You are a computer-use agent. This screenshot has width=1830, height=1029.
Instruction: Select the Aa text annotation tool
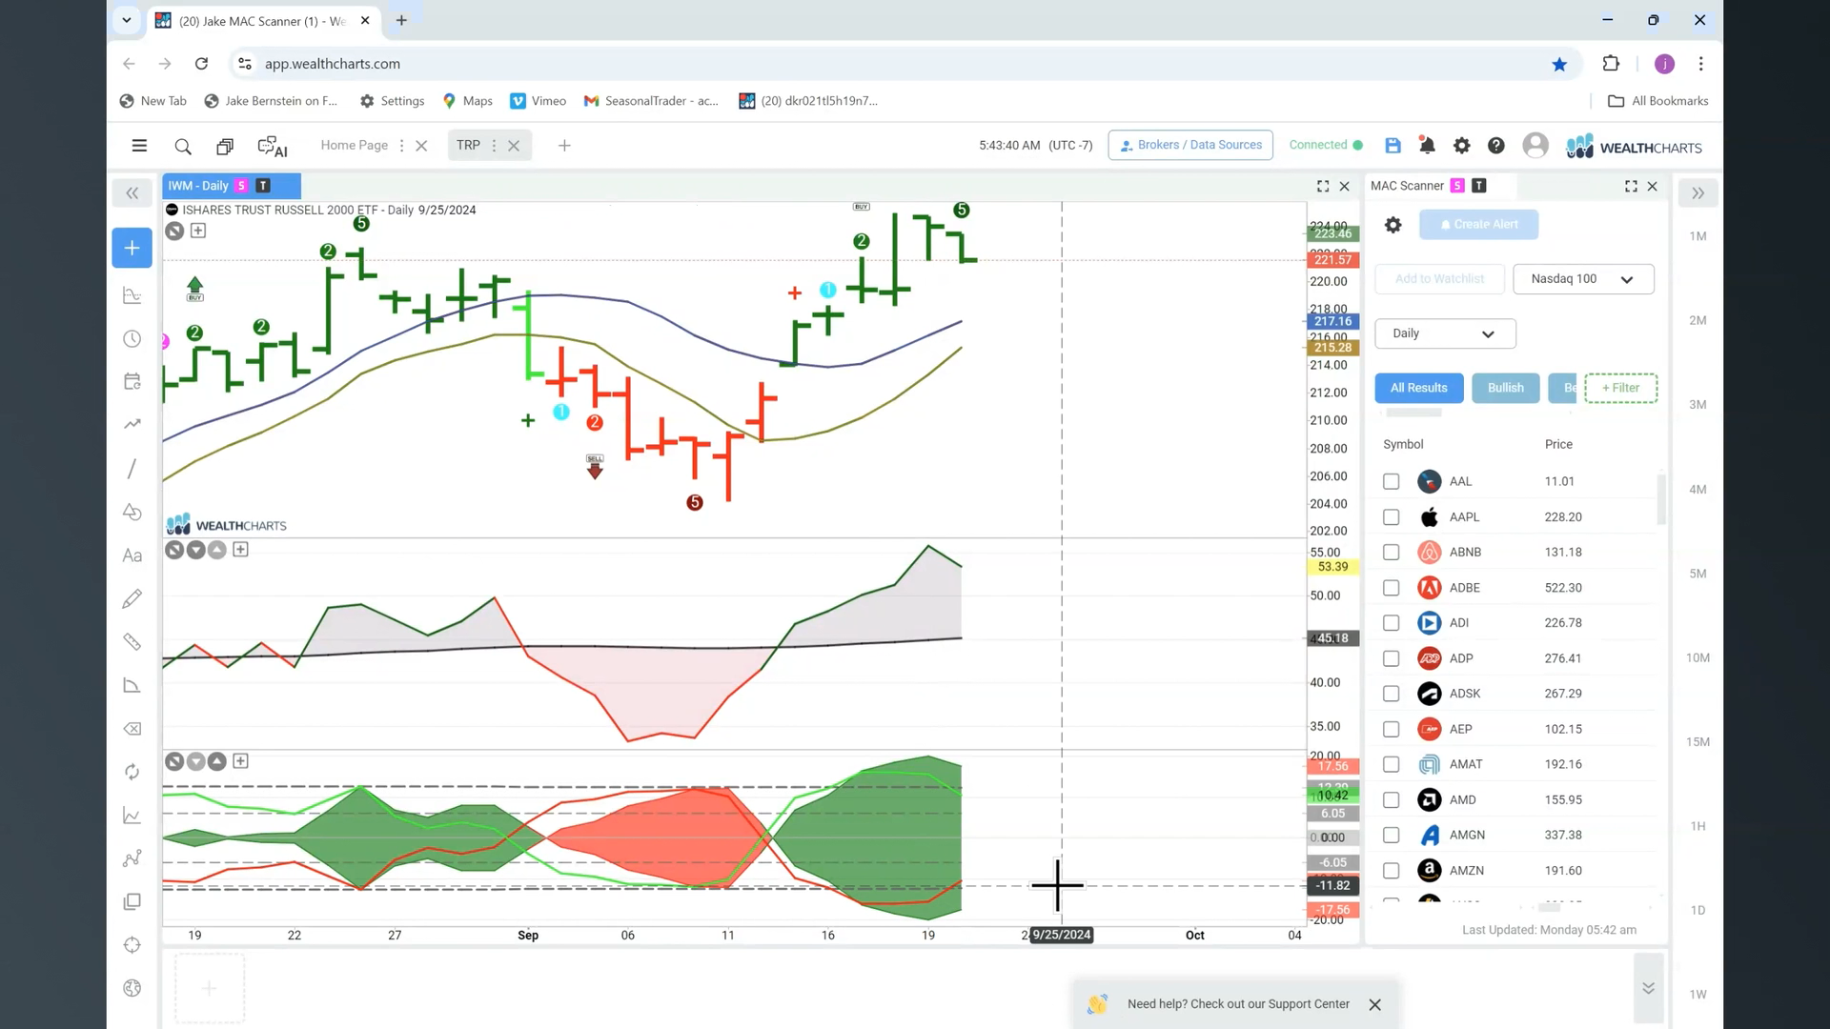(132, 555)
